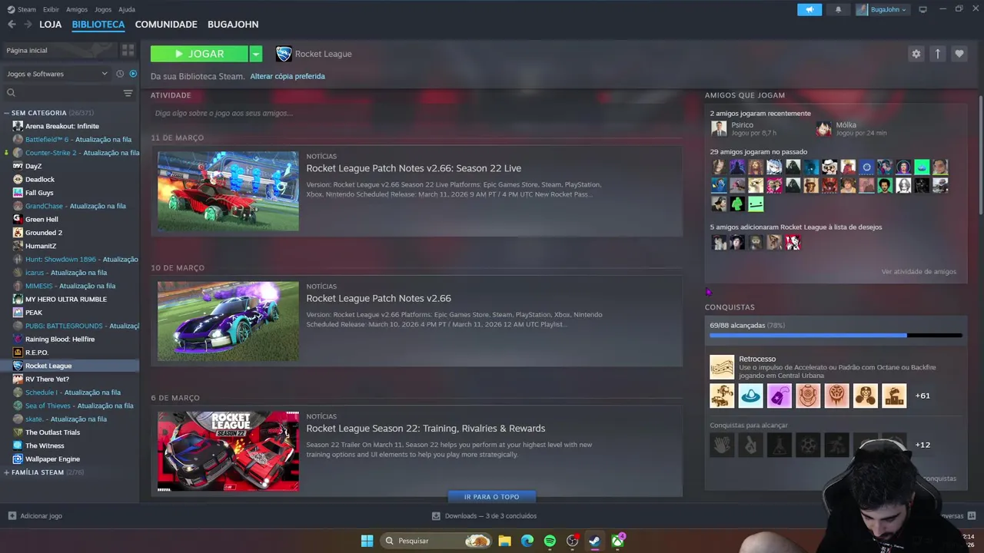Expand the FAMÍLIA STEAM section
This screenshot has width=984, height=553.
click(x=7, y=472)
